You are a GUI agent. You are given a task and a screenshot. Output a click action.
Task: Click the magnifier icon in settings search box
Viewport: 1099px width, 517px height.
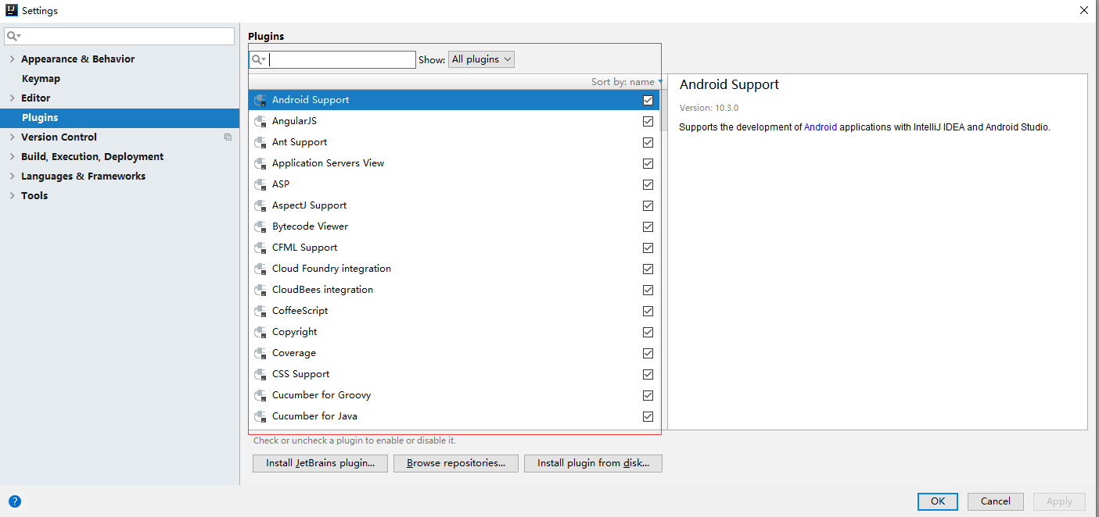(x=13, y=36)
